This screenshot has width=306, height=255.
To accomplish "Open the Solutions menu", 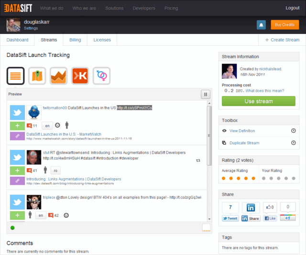I will point(114,8).
